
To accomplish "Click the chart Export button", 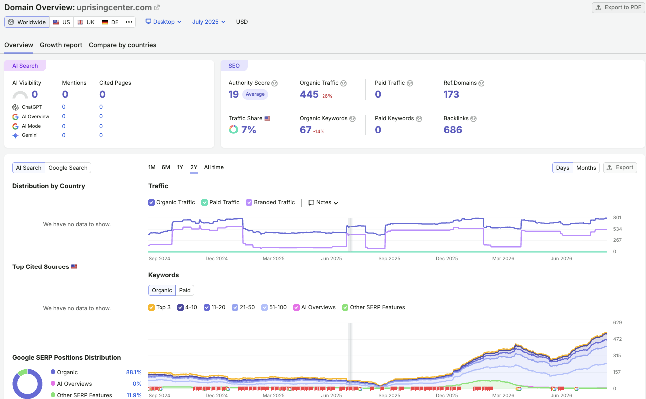I will tap(620, 168).
